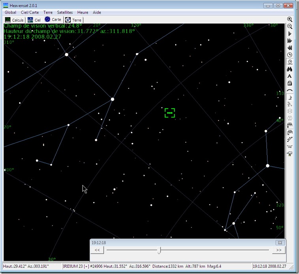This screenshot has width=299, height=274.
Task: Click the padlock lock icon
Action: click(x=290, y=83)
